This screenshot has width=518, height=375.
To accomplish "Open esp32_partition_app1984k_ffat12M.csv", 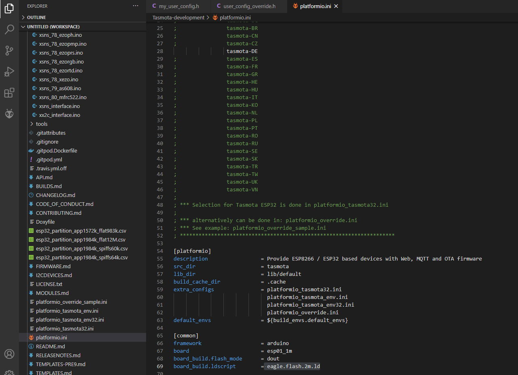I will [x=81, y=239].
